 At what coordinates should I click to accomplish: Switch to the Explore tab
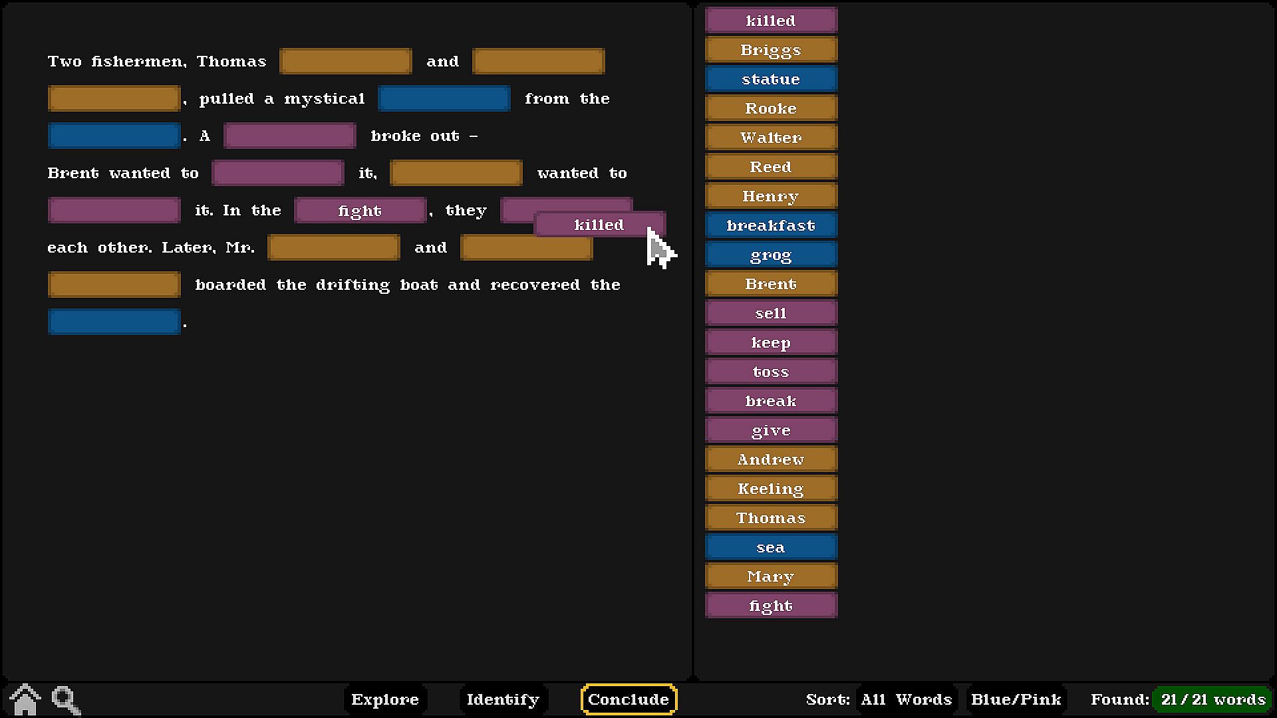384,699
